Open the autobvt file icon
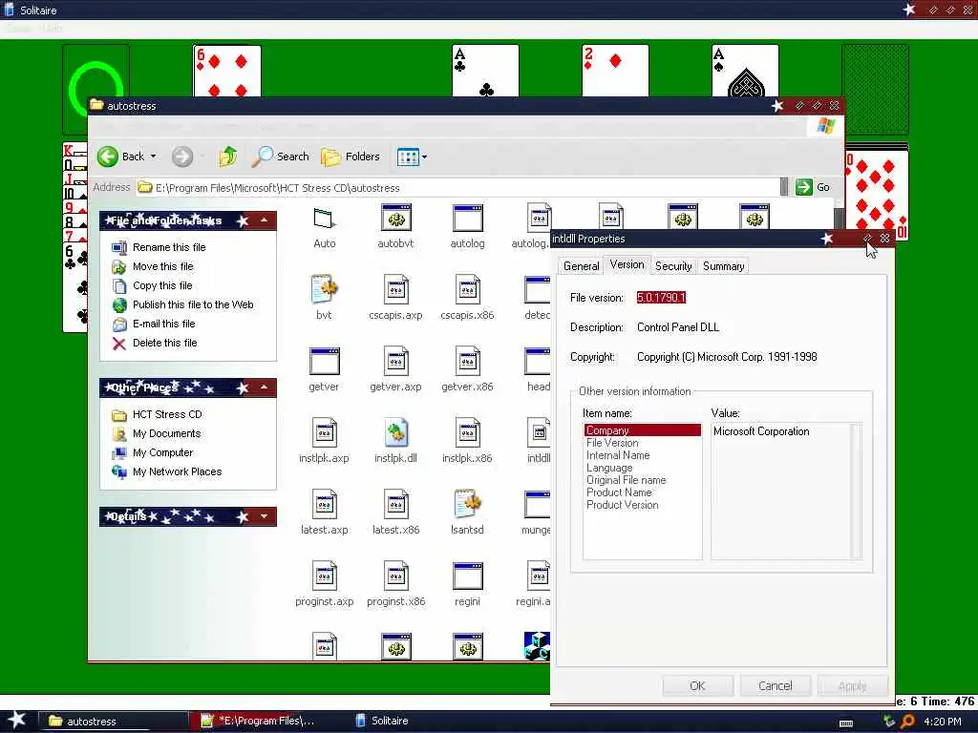 396,219
